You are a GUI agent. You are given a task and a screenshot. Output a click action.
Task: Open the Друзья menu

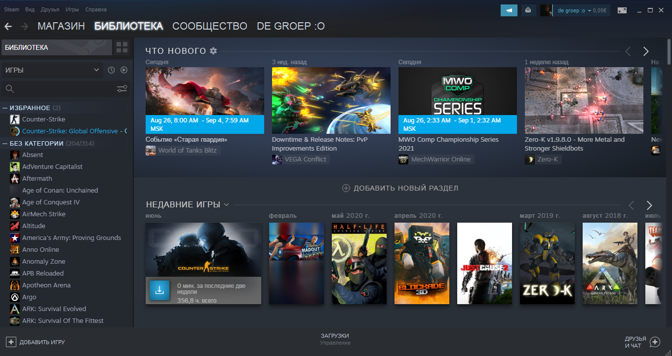coord(50,9)
